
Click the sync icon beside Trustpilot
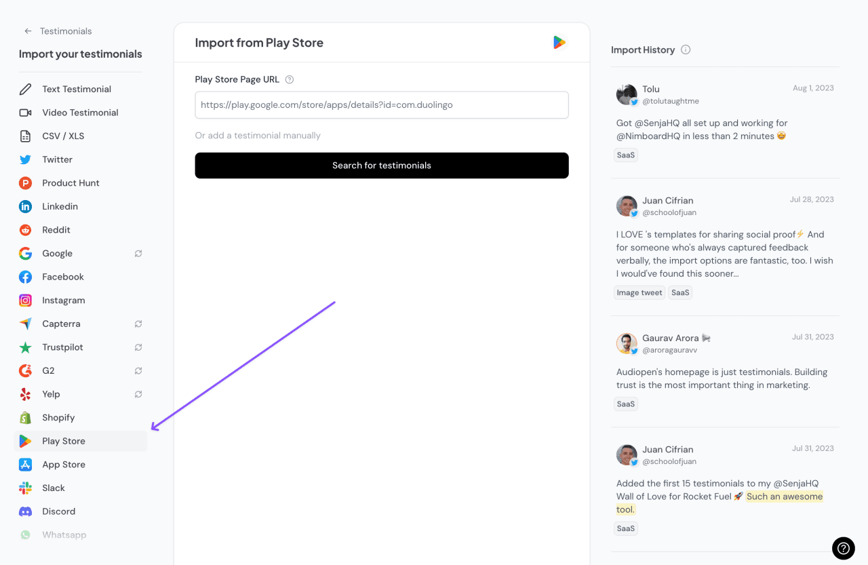(138, 347)
